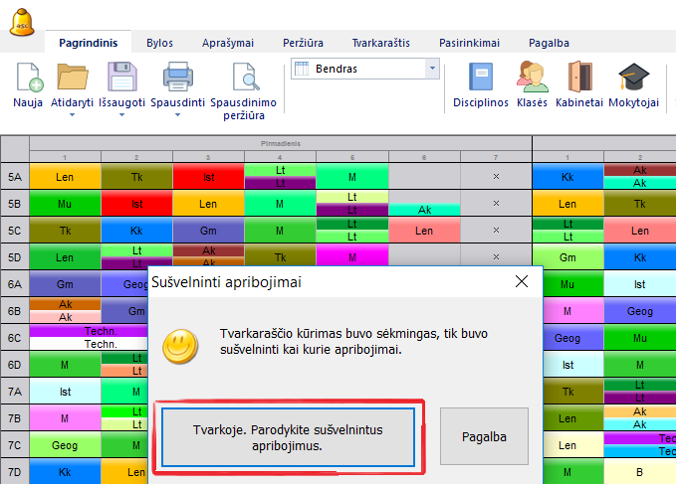Image resolution: width=677 pixels, height=485 pixels.
Task: Switch to the Aprašymai tab
Action: click(x=228, y=43)
